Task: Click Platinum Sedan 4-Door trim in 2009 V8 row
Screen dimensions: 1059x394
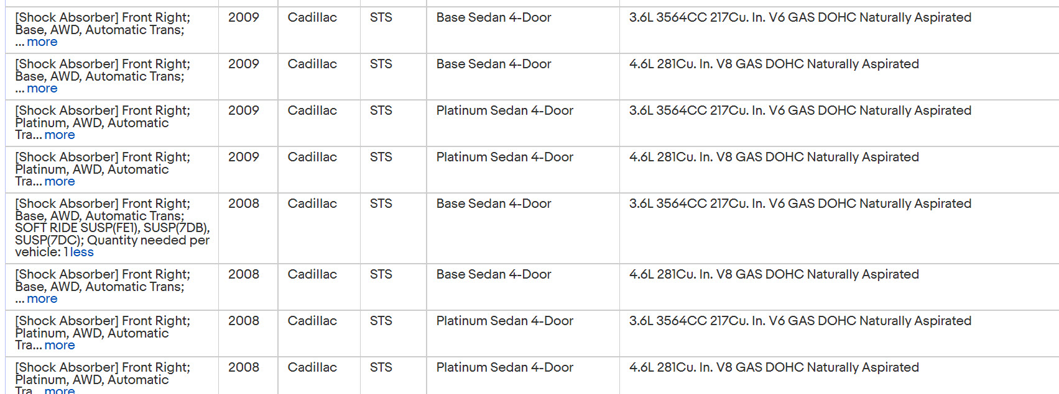Action: click(x=504, y=157)
